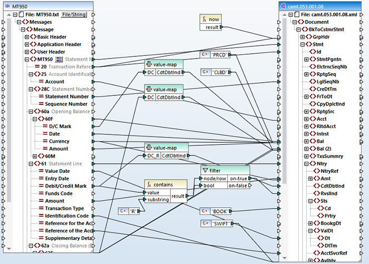
Task: Click the value-map icon above the DC_R input
Action: [149, 148]
